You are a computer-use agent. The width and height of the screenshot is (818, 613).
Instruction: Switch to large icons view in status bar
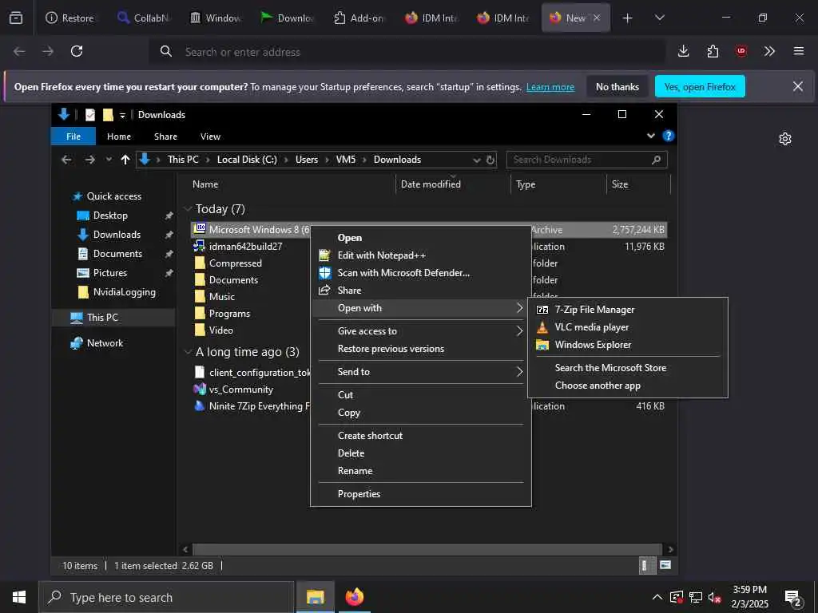tap(665, 565)
